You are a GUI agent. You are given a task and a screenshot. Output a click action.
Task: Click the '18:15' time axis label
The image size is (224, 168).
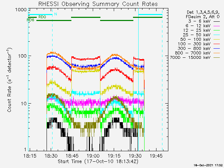click(30, 156)
